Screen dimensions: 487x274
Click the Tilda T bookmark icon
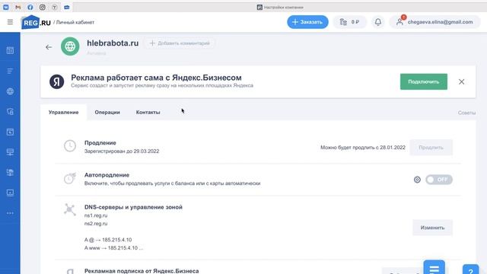[54, 7]
